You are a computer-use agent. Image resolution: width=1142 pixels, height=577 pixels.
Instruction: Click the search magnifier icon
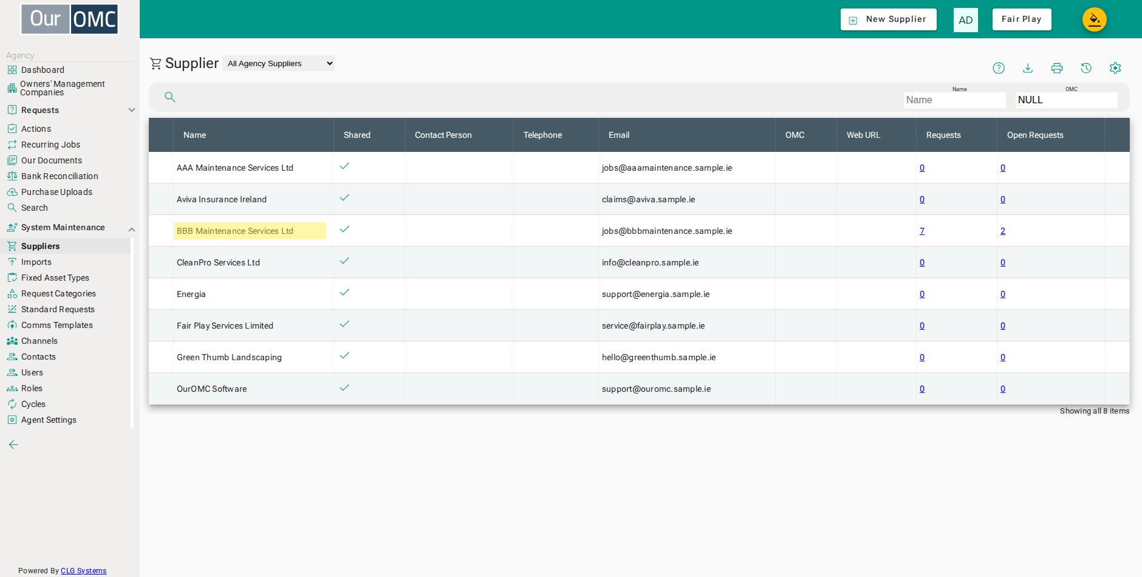pyautogui.click(x=170, y=97)
